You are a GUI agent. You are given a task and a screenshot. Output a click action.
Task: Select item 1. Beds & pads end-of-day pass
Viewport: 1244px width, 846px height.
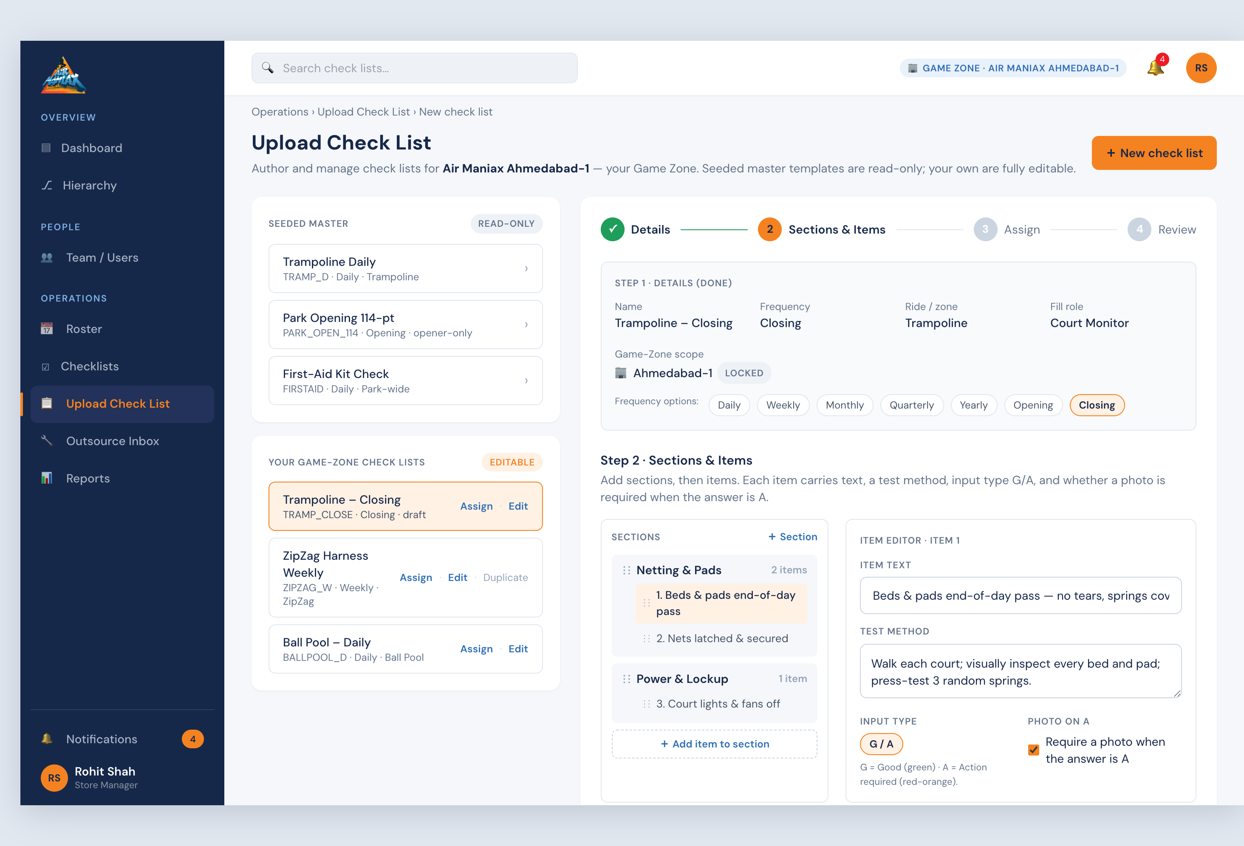point(721,603)
